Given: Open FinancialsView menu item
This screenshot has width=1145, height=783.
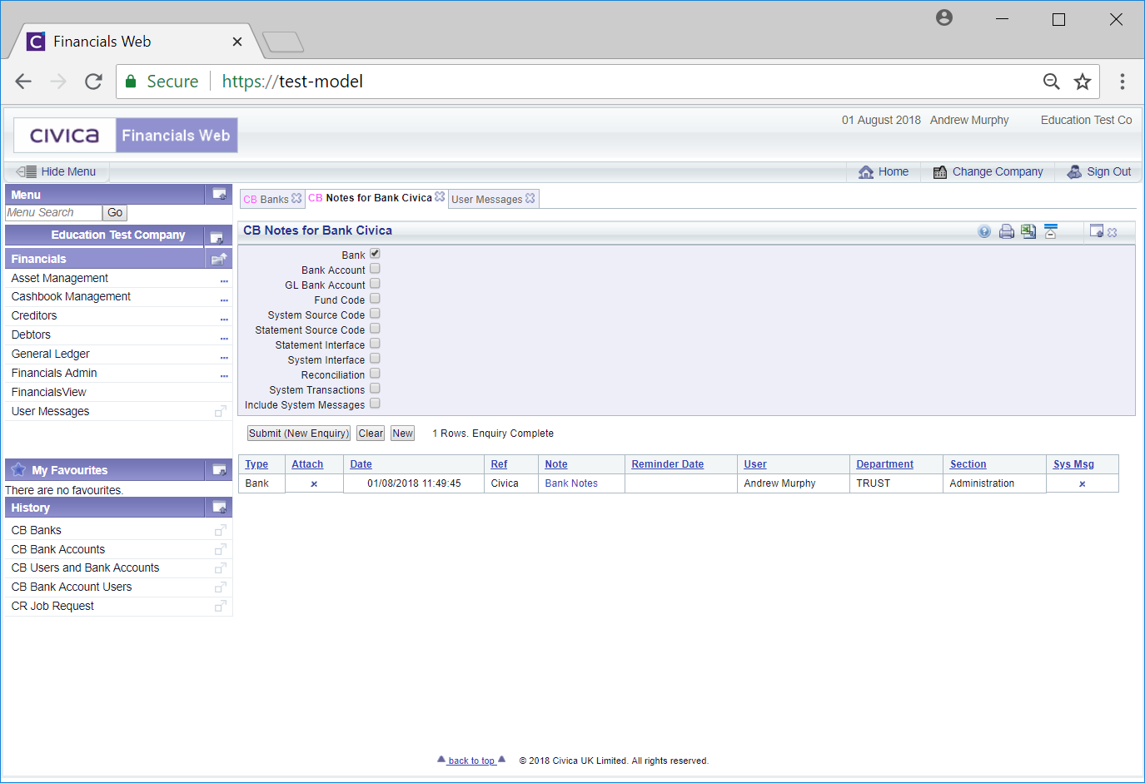Looking at the screenshot, I should 49,392.
